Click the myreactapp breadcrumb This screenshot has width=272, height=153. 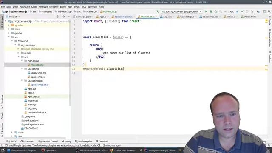pos(65,11)
